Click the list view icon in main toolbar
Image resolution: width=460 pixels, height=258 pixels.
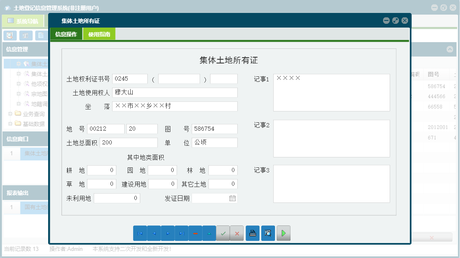[26, 35]
